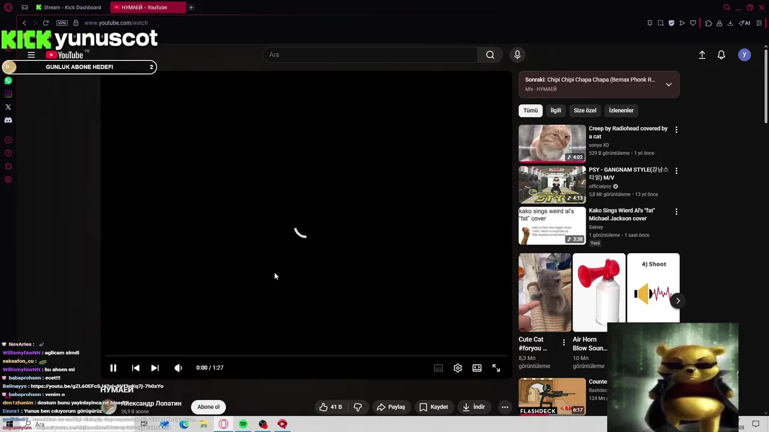This screenshot has height=432, width=769.
Task: Click the Kaydet save button
Action: pyautogui.click(x=434, y=407)
